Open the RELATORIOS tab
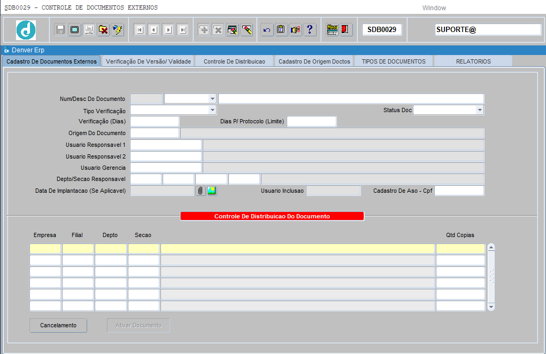 (x=473, y=61)
